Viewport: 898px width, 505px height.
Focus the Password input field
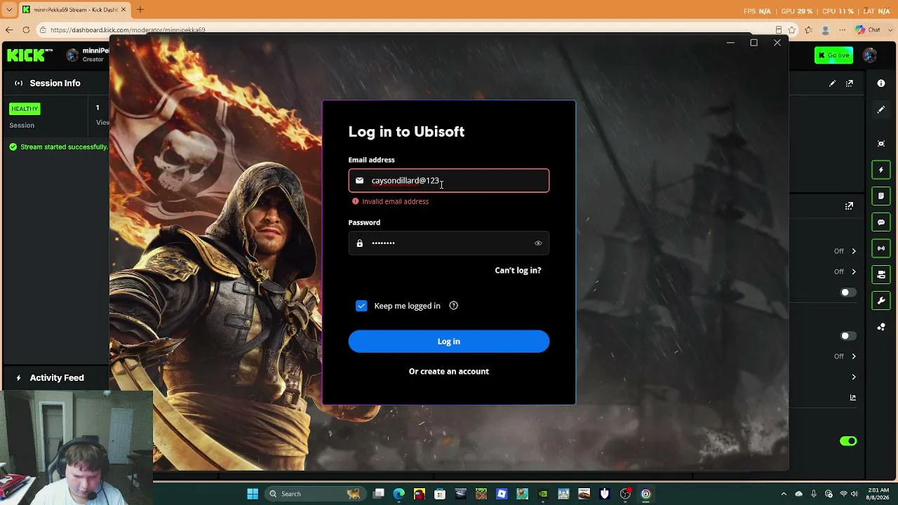[449, 243]
